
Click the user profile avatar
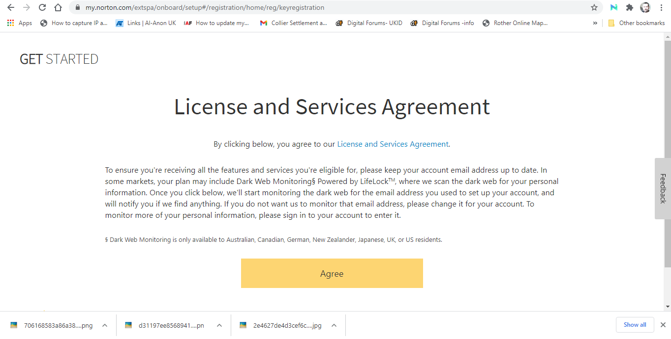(x=645, y=7)
